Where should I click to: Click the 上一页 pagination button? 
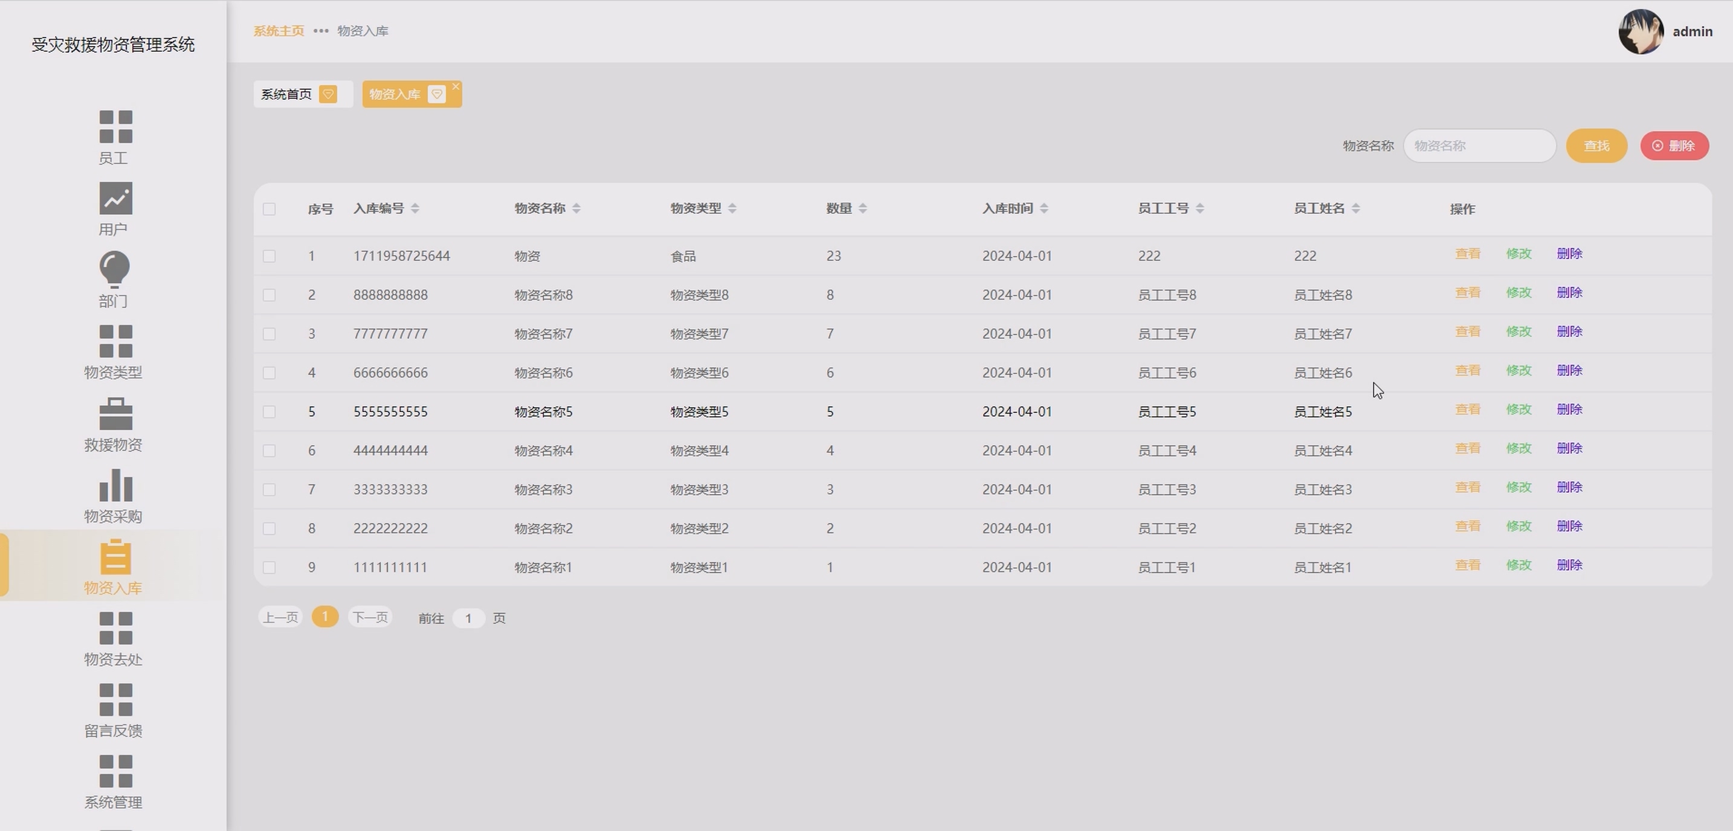point(280,617)
